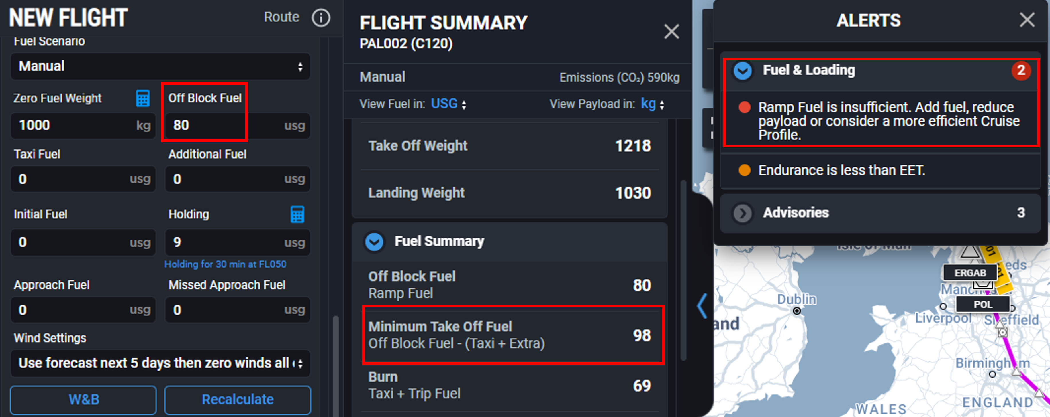The height and width of the screenshot is (417, 1050).
Task: Open the Zero Fuel Weight calculator
Action: coord(143,98)
